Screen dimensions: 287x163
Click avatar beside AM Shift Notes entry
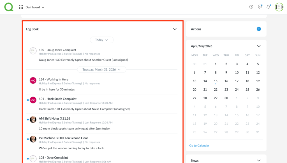33,119
